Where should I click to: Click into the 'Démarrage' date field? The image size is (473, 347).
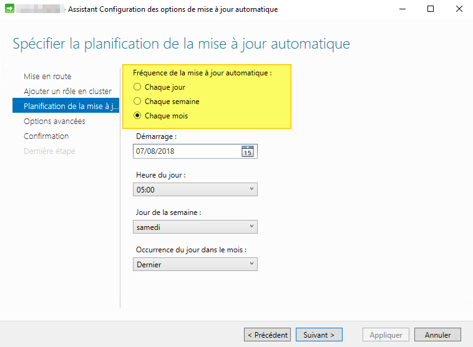pos(186,151)
